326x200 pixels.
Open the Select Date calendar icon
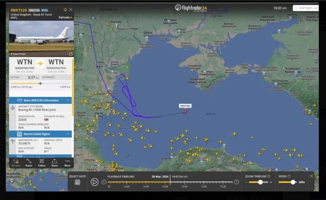pos(77,182)
